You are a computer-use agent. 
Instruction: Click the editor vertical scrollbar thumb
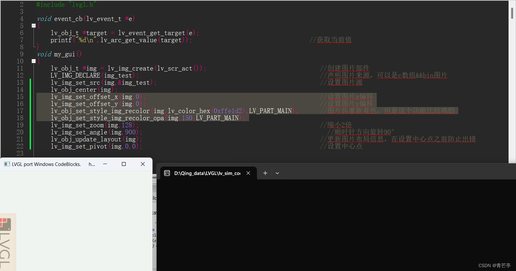[512, 13]
